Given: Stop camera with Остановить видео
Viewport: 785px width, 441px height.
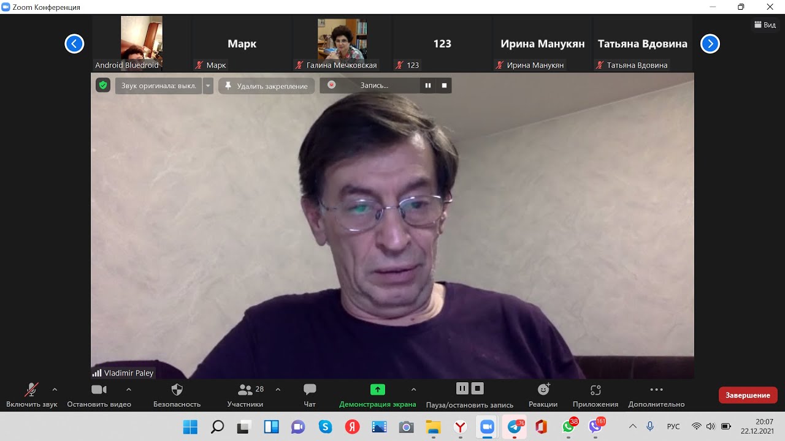Looking at the screenshot, I should click(99, 395).
